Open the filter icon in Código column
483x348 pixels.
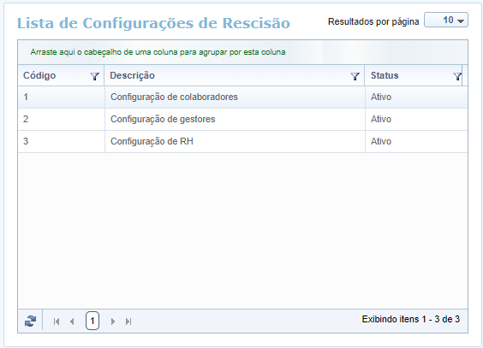click(94, 76)
